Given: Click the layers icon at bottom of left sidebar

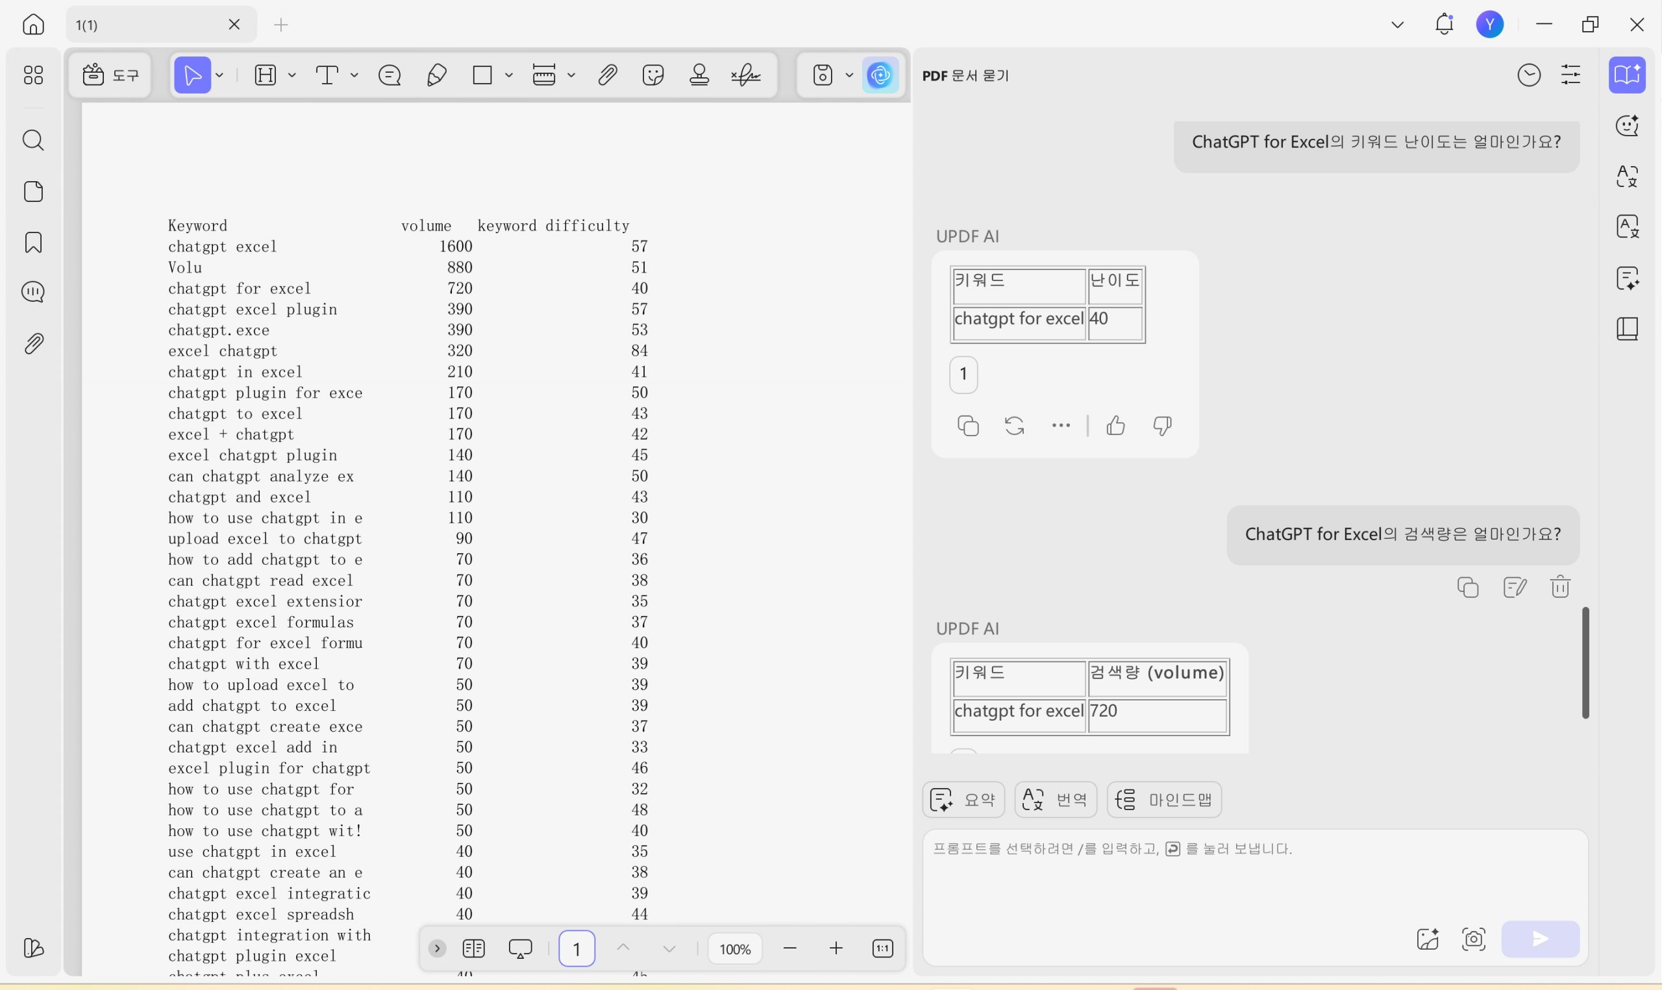Looking at the screenshot, I should pos(33,948).
